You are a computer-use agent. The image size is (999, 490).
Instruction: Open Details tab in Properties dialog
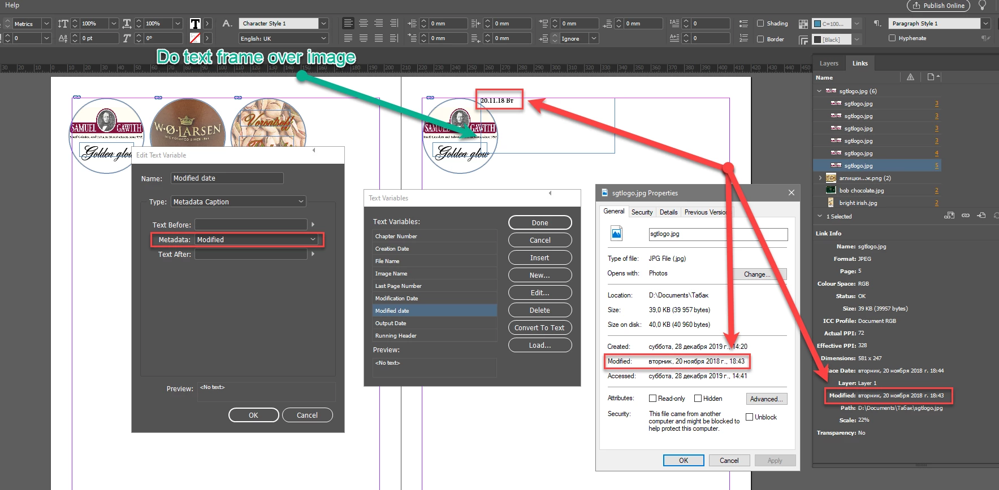668,212
